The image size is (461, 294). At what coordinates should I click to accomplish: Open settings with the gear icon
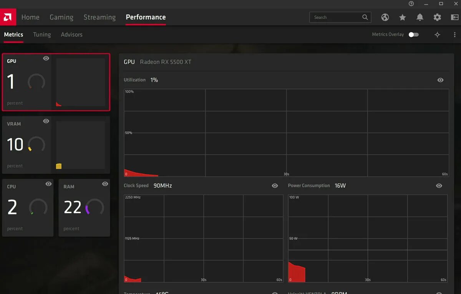pyautogui.click(x=437, y=17)
